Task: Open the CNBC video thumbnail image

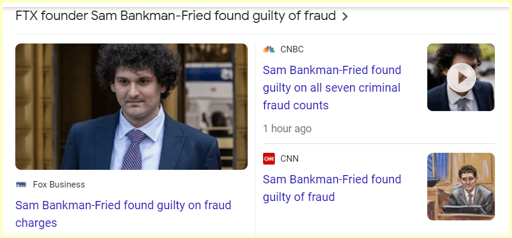Action: (461, 77)
